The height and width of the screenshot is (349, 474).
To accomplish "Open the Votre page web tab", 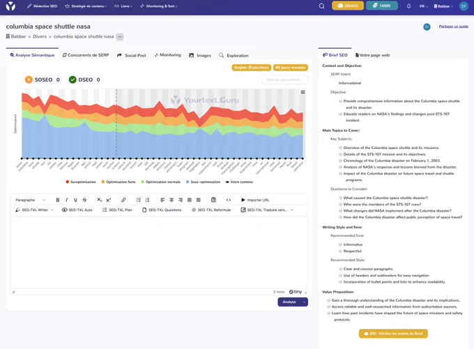I will tap(372, 55).
